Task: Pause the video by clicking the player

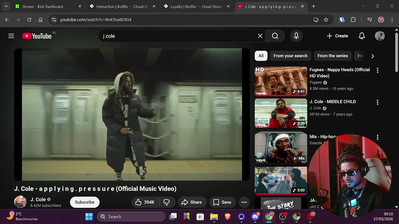Action: click(x=132, y=114)
